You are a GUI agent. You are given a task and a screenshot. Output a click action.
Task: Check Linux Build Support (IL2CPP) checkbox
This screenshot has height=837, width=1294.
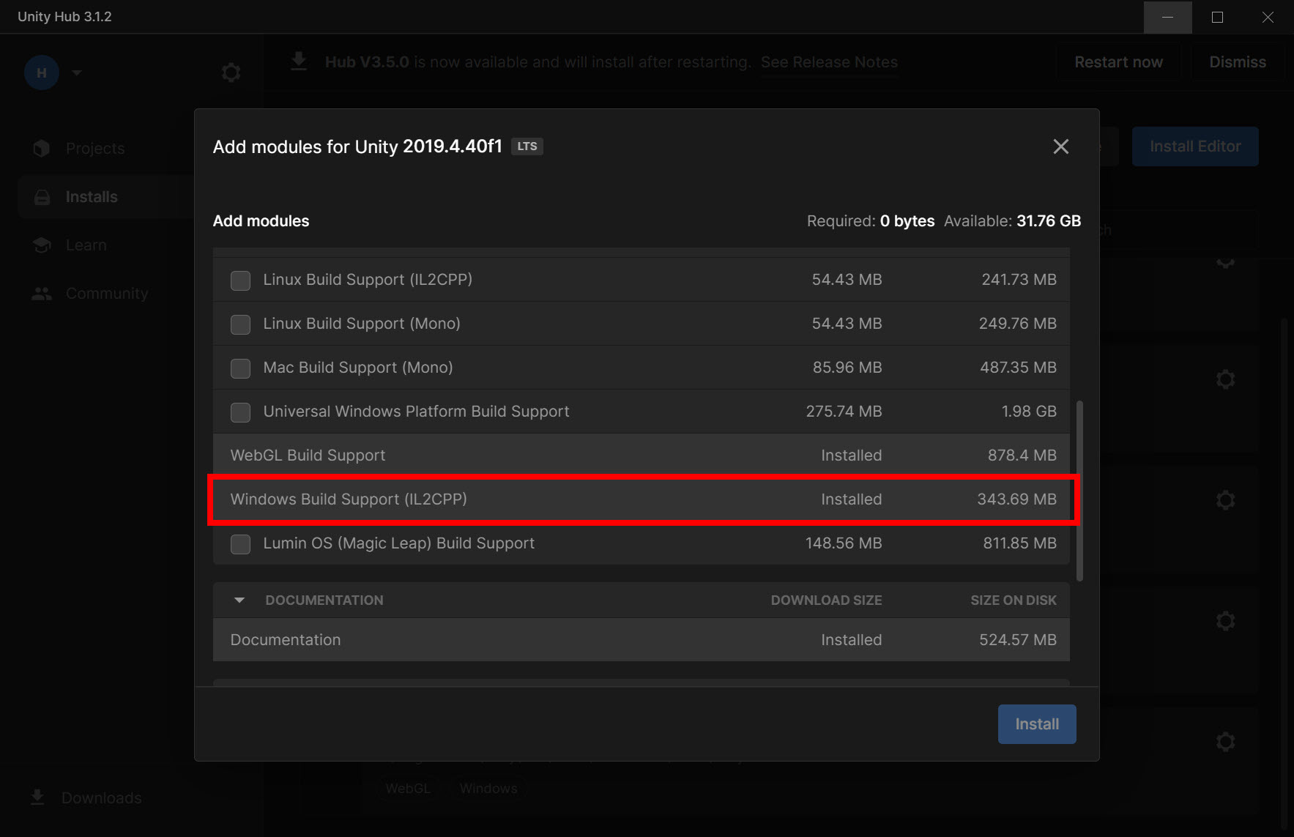pyautogui.click(x=240, y=280)
